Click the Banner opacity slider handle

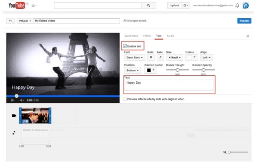204,70
